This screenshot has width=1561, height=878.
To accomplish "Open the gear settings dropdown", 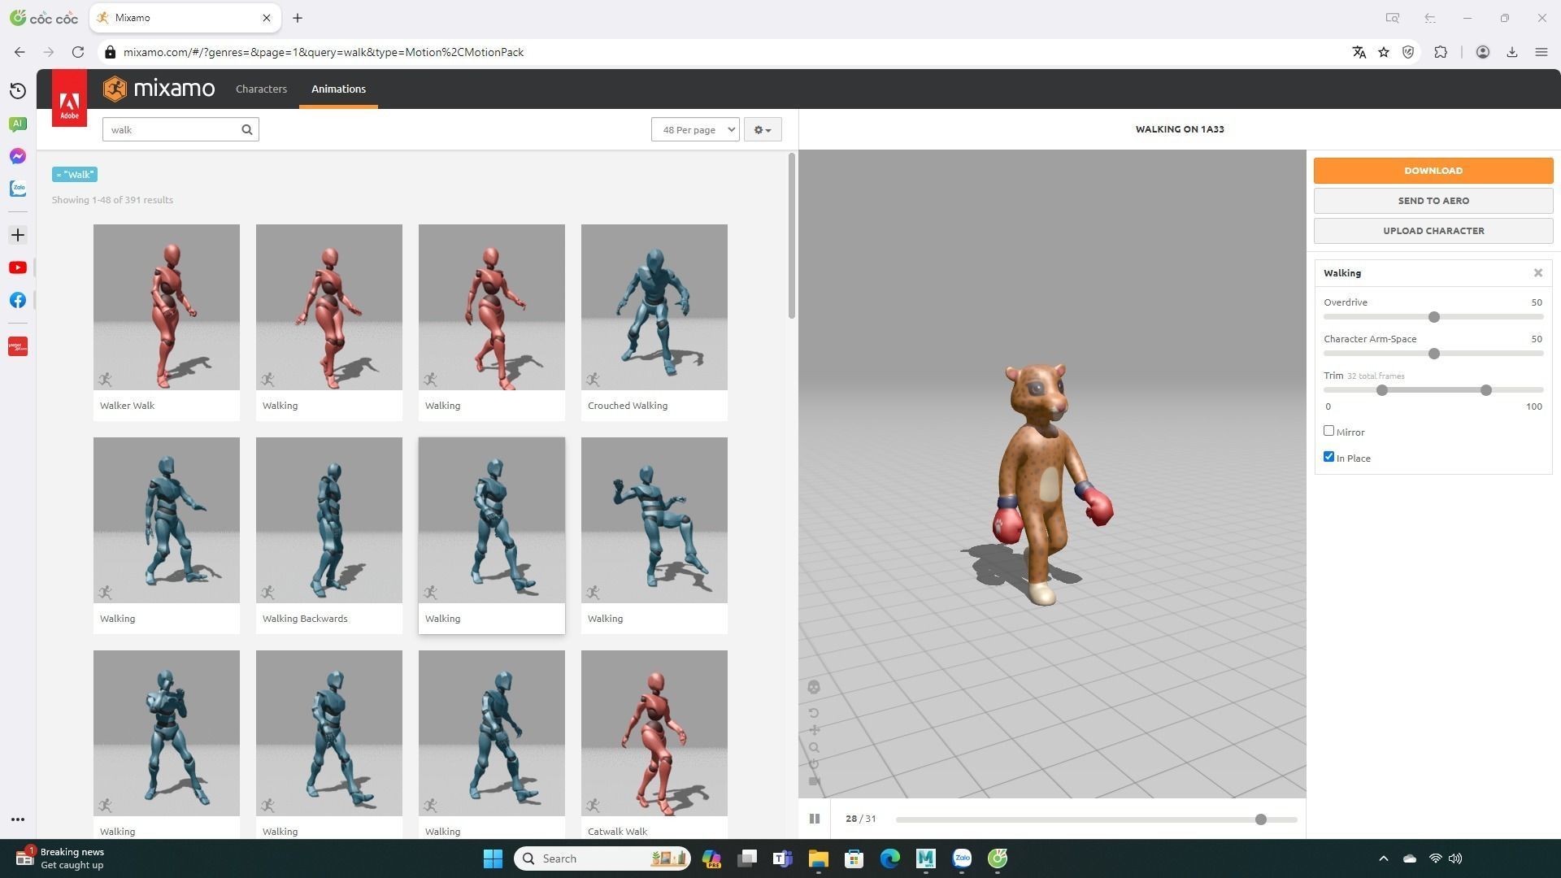I will [x=763, y=129].
